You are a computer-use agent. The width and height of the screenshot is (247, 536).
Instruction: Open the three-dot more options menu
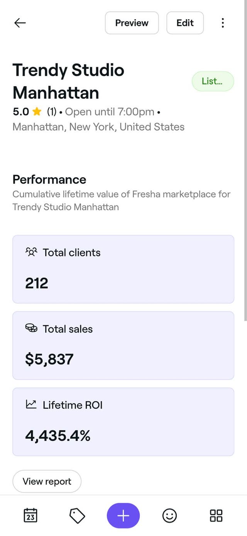223,23
